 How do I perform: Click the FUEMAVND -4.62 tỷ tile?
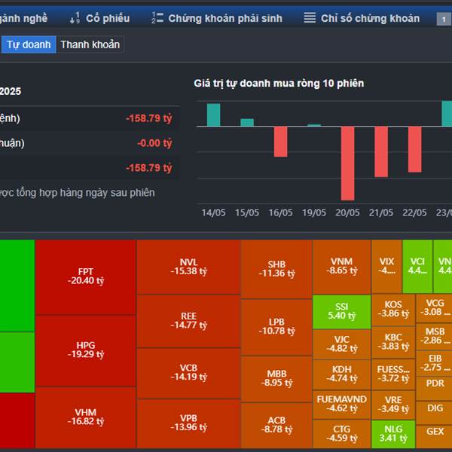(341, 405)
